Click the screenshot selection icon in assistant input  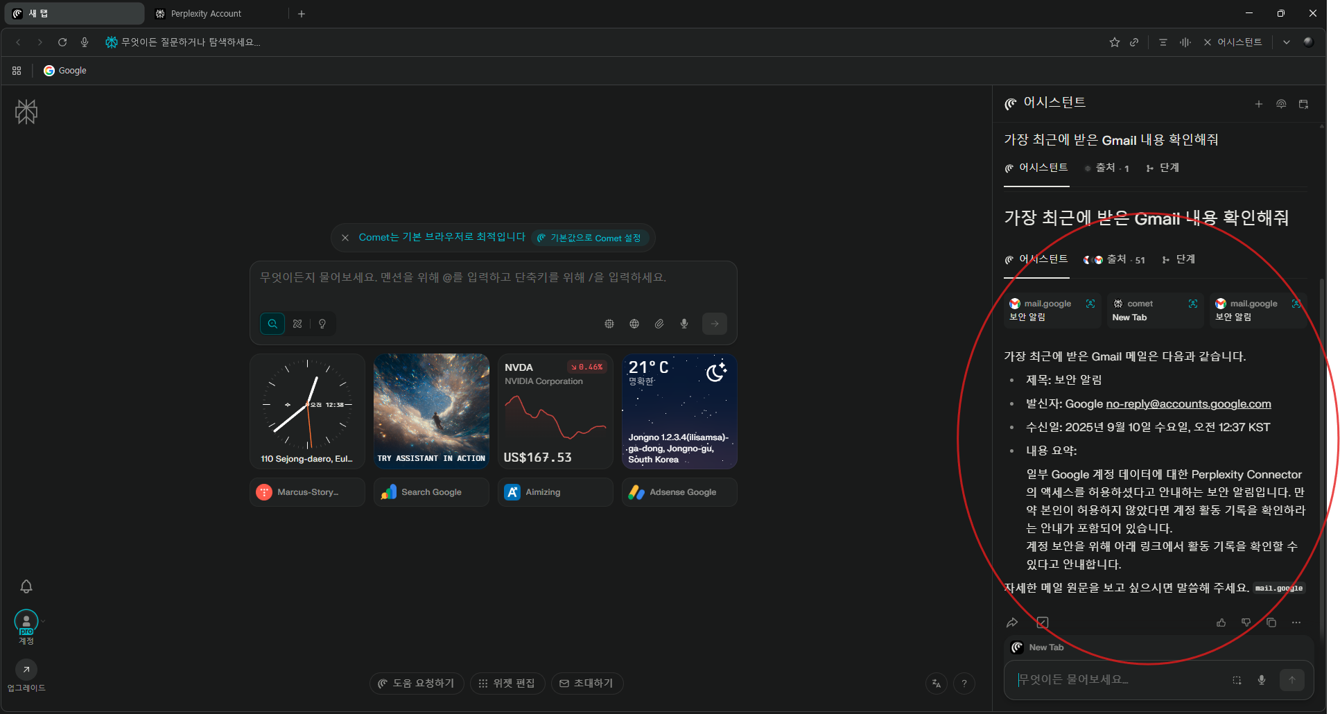[1237, 680]
